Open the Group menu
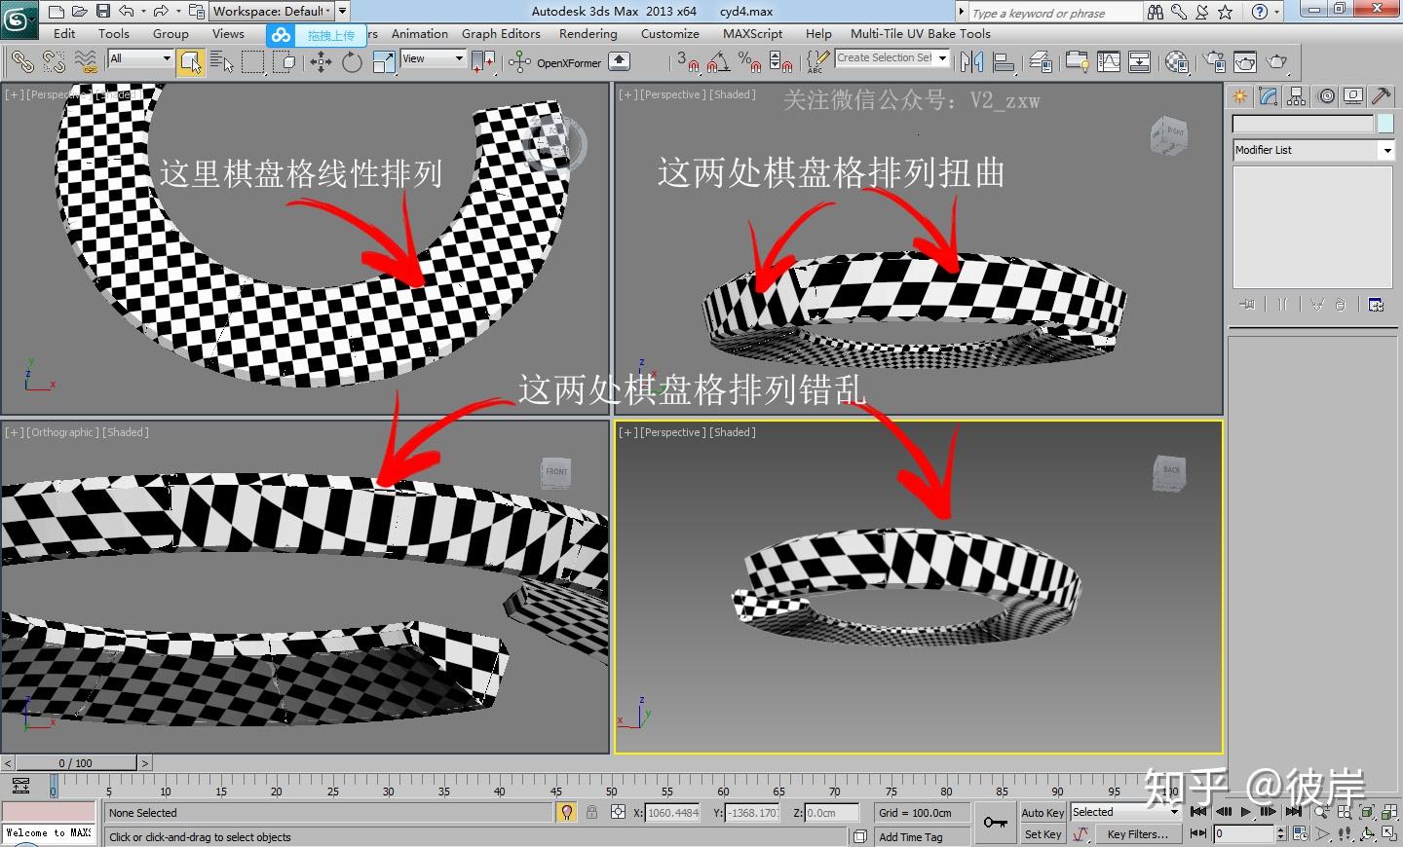This screenshot has height=847, width=1403. point(171,33)
